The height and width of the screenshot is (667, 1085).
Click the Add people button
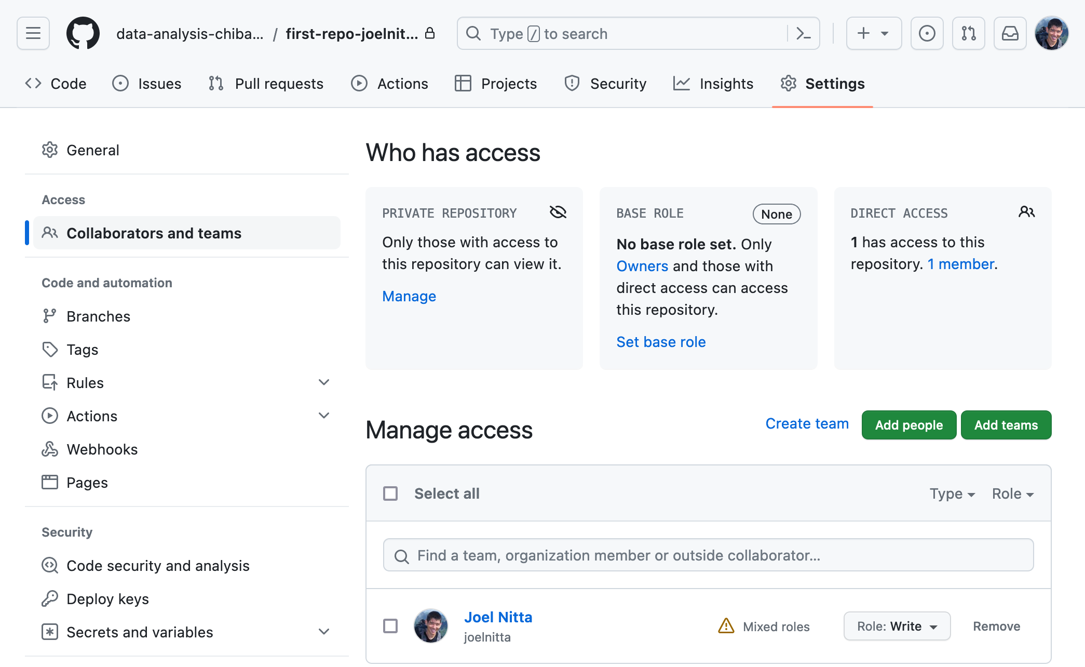908,425
